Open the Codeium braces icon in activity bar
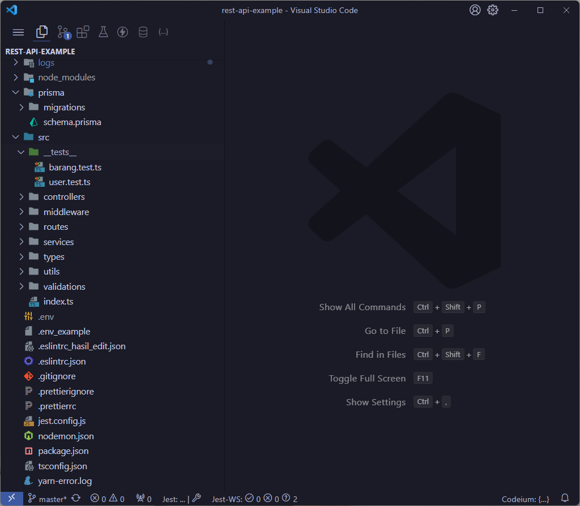Viewport: 580px width, 506px height. [164, 32]
